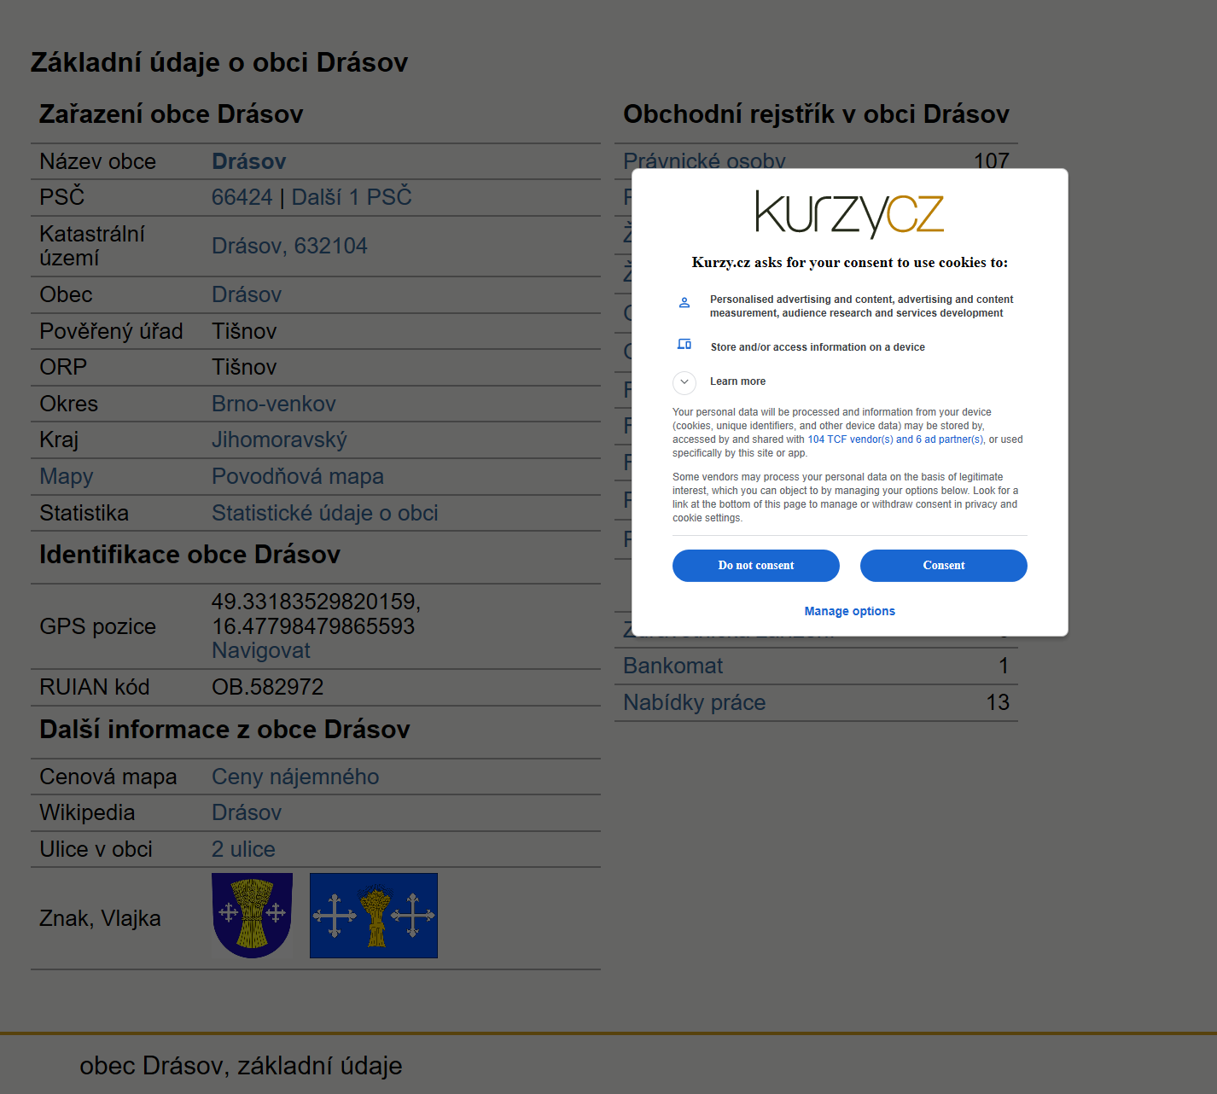Click the kurzy.cz logo in the dialog

(849, 213)
